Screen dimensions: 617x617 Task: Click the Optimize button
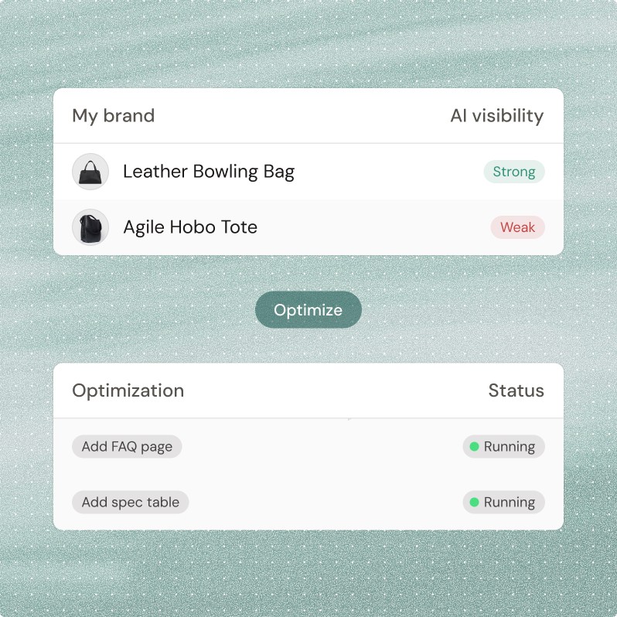308,310
